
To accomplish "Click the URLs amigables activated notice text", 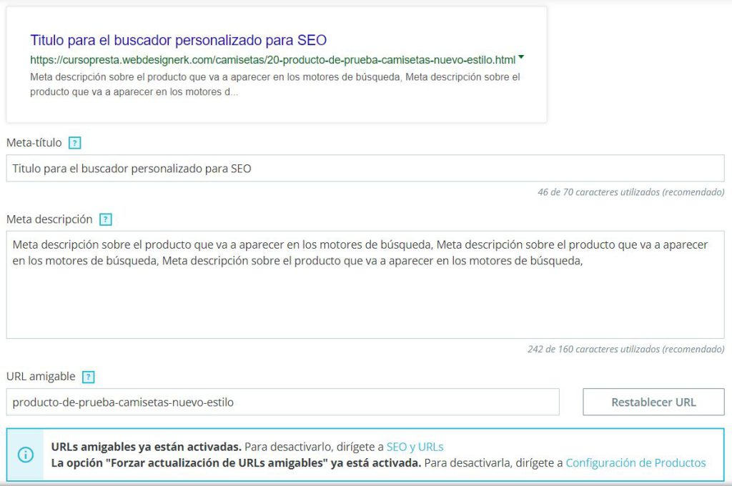I will tap(146, 447).
